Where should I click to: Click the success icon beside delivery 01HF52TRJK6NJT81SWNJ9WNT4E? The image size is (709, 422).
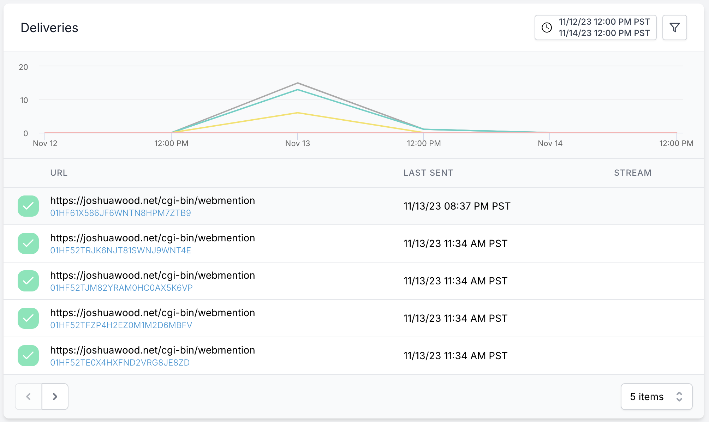tap(28, 243)
